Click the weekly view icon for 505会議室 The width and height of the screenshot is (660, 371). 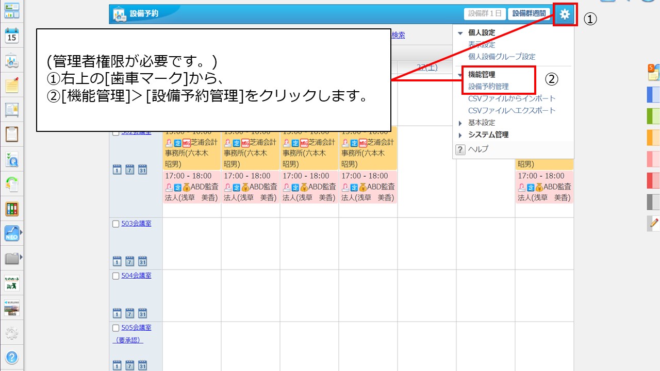point(129,365)
